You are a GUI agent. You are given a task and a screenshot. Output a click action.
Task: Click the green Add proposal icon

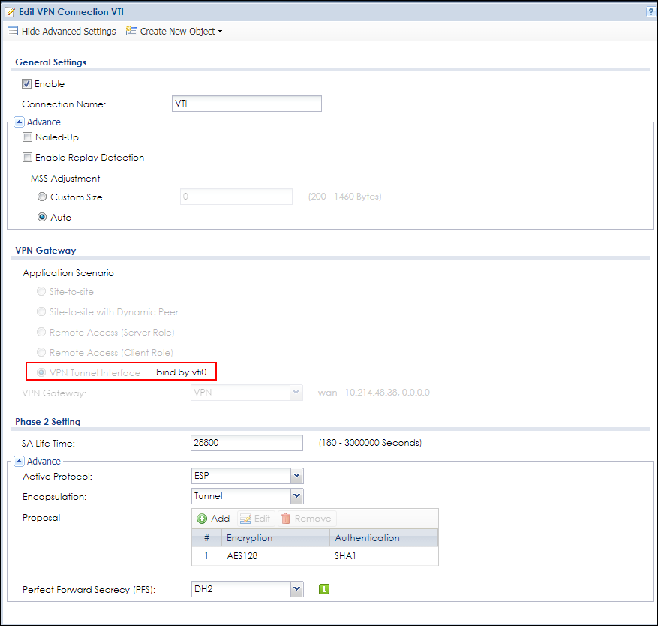point(202,519)
